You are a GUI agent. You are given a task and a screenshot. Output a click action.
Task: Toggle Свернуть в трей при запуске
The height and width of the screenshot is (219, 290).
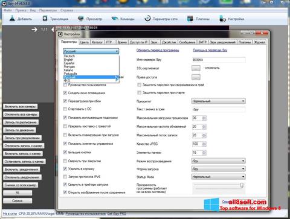65,185
